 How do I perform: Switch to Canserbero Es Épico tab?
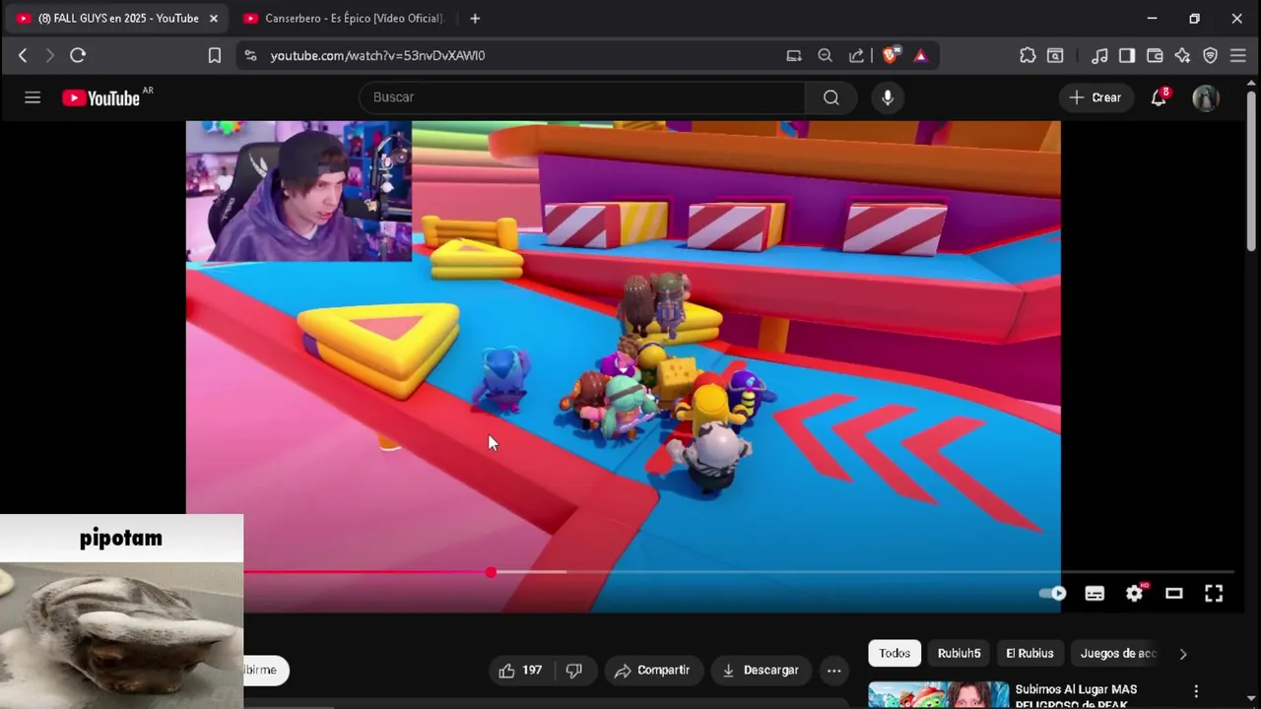[346, 18]
